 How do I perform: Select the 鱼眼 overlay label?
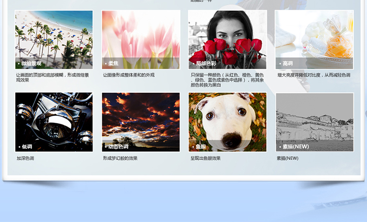coord(201,146)
